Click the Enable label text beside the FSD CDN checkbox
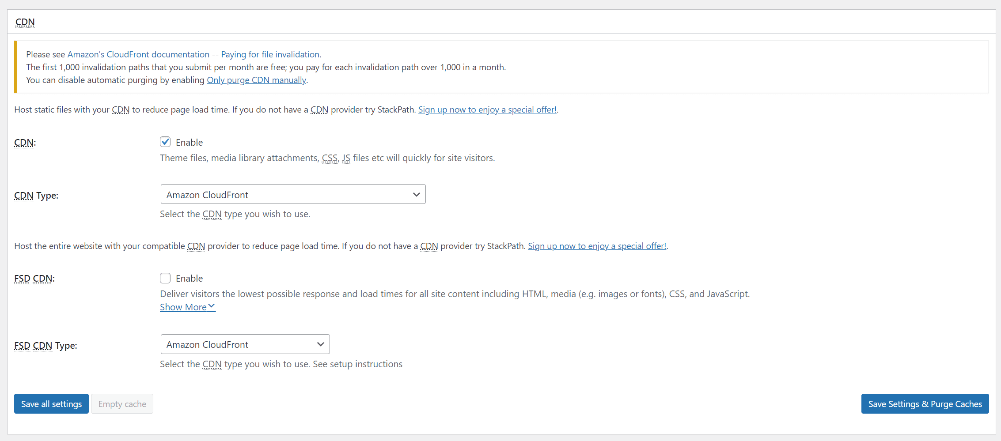This screenshot has height=441, width=1001. (x=189, y=279)
